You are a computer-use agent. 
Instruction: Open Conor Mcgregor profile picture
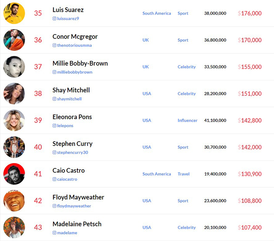coord(14,40)
